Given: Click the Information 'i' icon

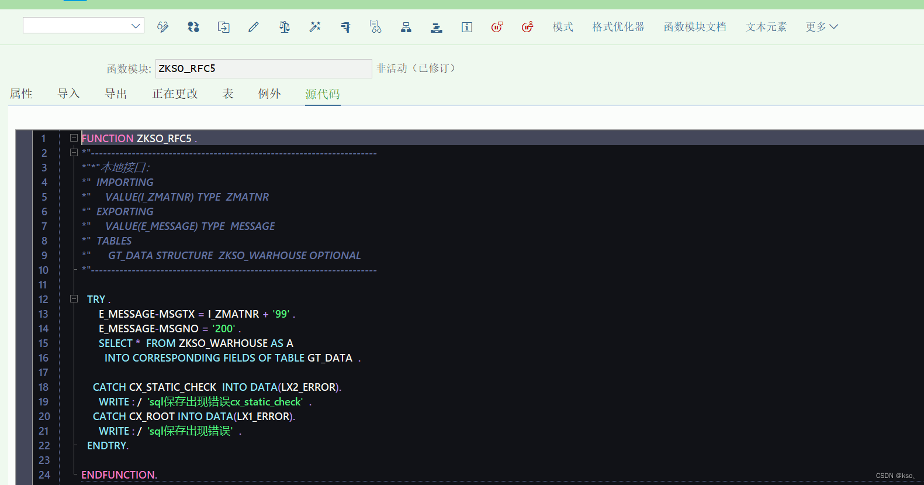Looking at the screenshot, I should tap(467, 27).
